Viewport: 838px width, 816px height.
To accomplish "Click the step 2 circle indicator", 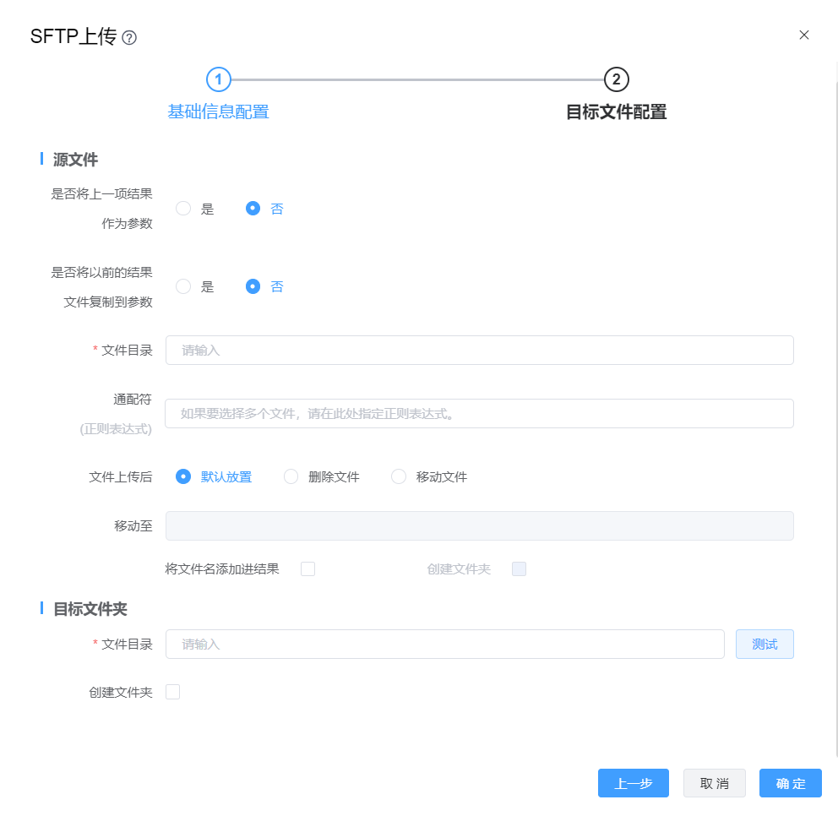I will (616, 79).
